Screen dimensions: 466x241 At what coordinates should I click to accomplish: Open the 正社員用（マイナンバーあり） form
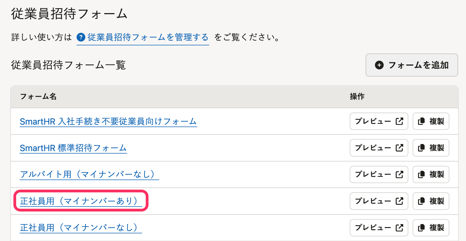81,201
